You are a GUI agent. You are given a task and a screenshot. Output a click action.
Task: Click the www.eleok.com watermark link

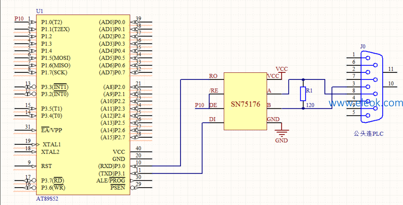(x=366, y=103)
